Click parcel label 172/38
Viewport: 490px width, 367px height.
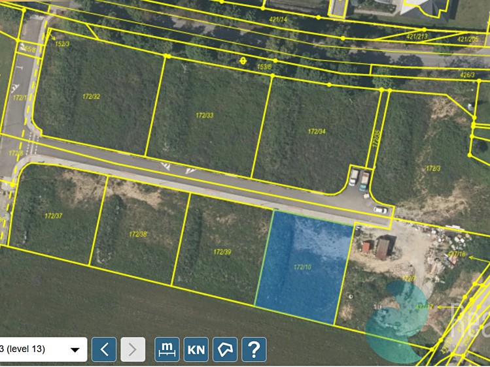coord(138,234)
